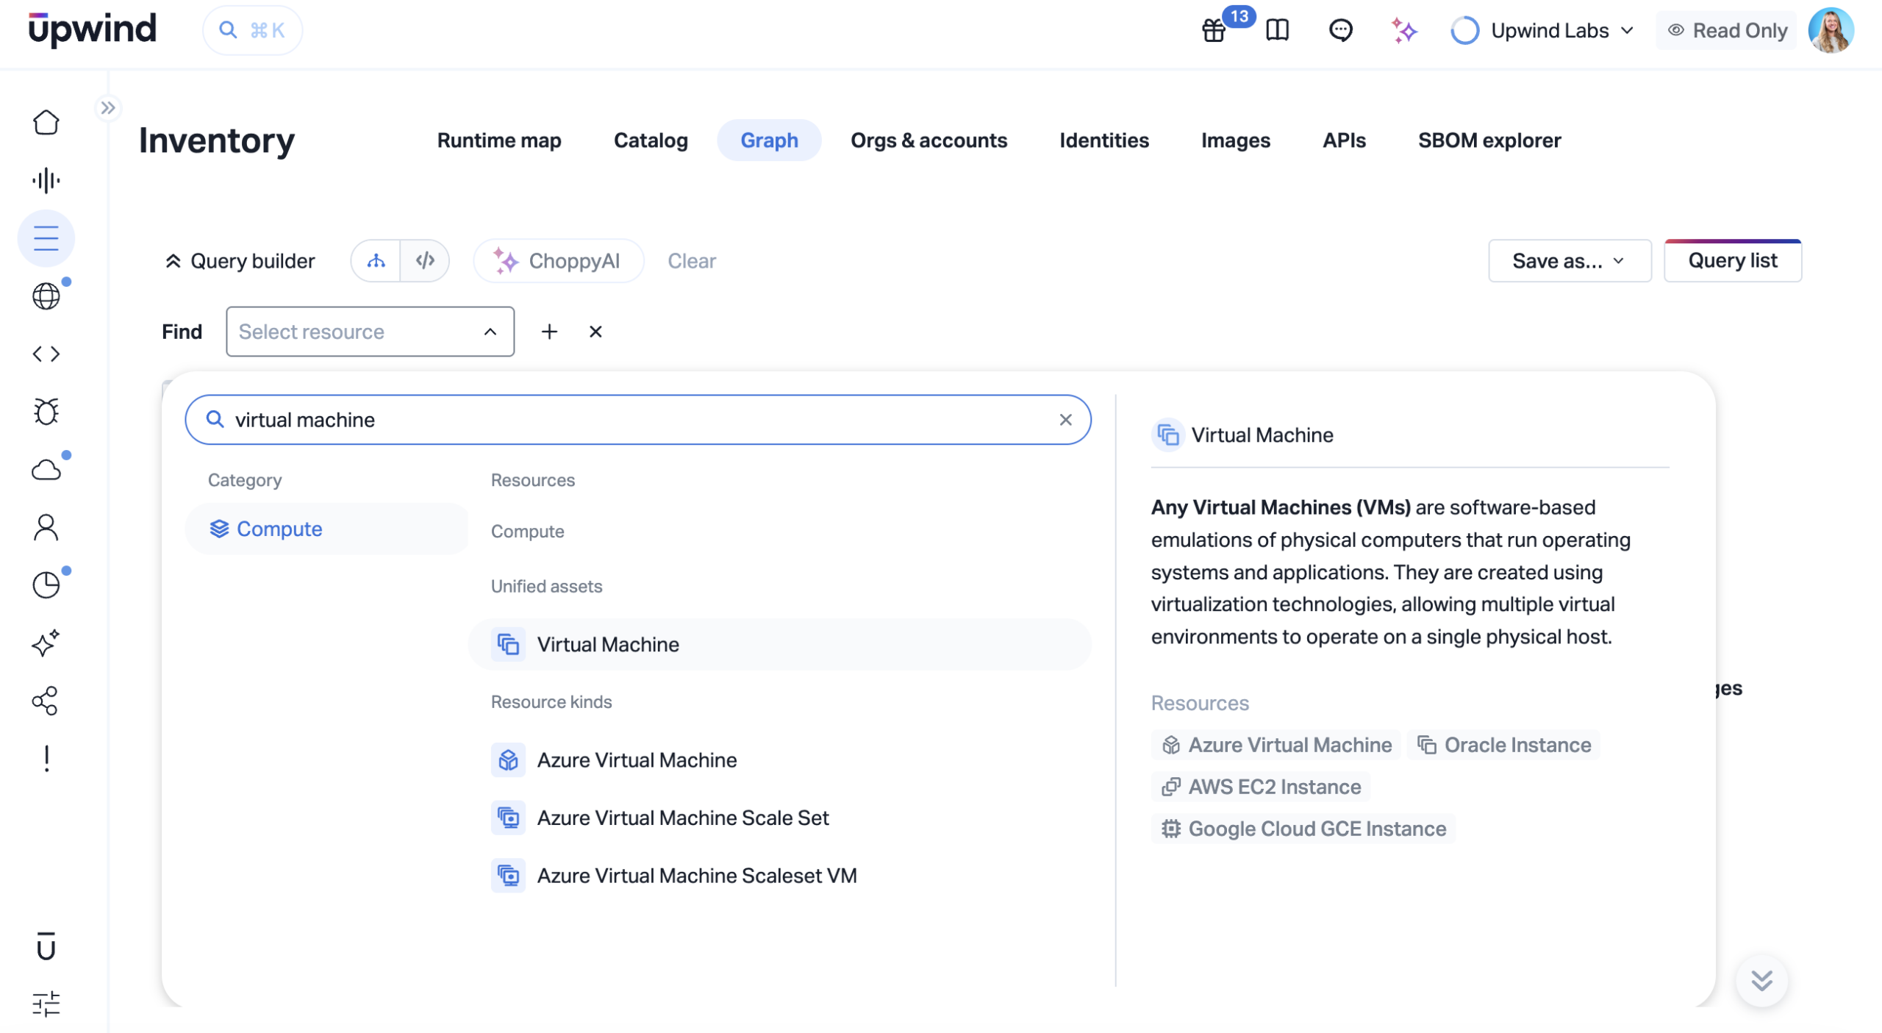
Task: Open the SBOM explorer tab
Action: tap(1489, 140)
